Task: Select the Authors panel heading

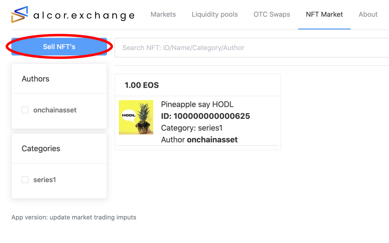Action: coord(35,79)
